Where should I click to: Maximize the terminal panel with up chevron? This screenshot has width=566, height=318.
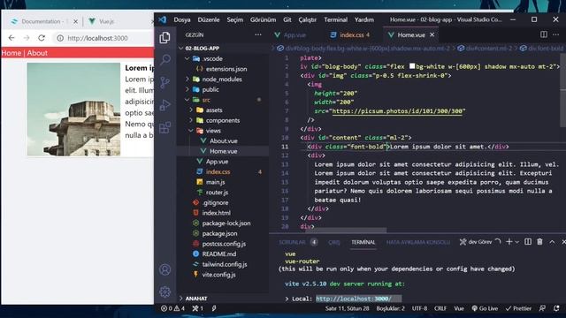pos(552,242)
